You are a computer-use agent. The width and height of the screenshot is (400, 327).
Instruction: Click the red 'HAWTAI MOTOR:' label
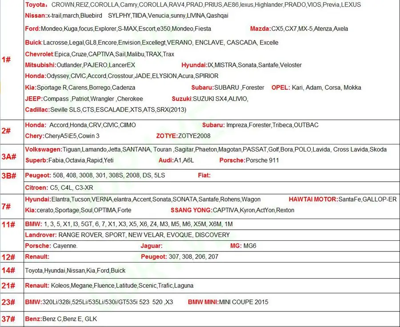click(x=313, y=199)
